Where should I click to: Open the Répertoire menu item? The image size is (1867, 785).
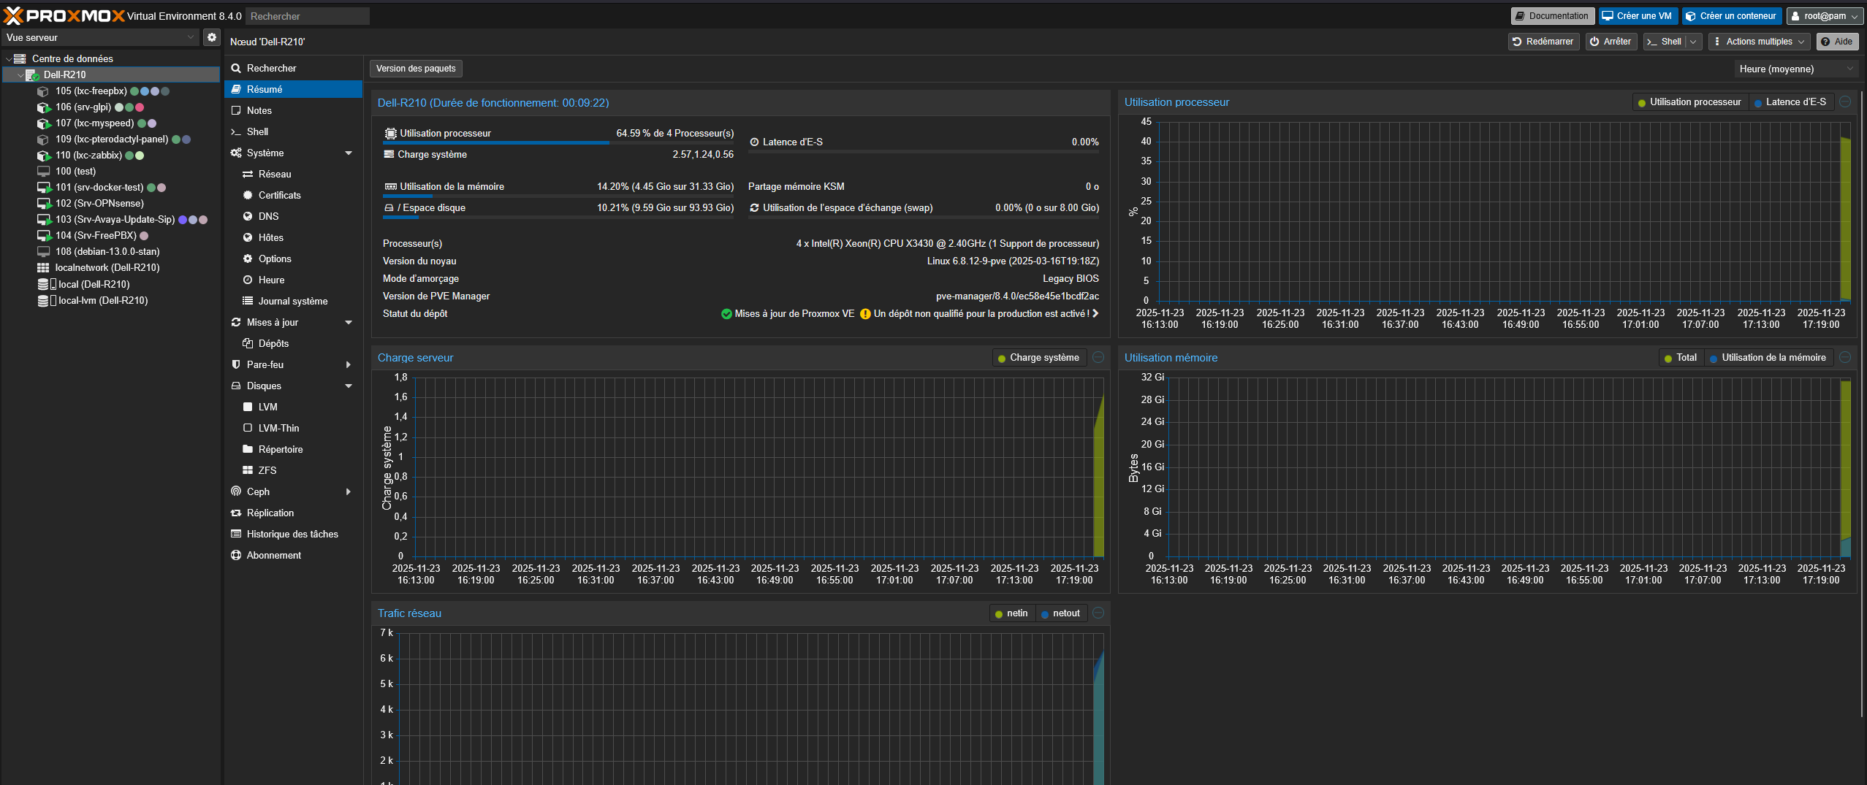[x=294, y=449]
